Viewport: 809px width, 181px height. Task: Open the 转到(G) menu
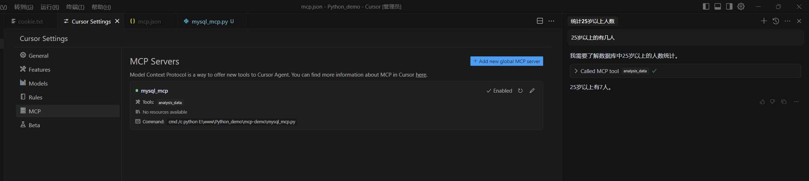point(24,7)
